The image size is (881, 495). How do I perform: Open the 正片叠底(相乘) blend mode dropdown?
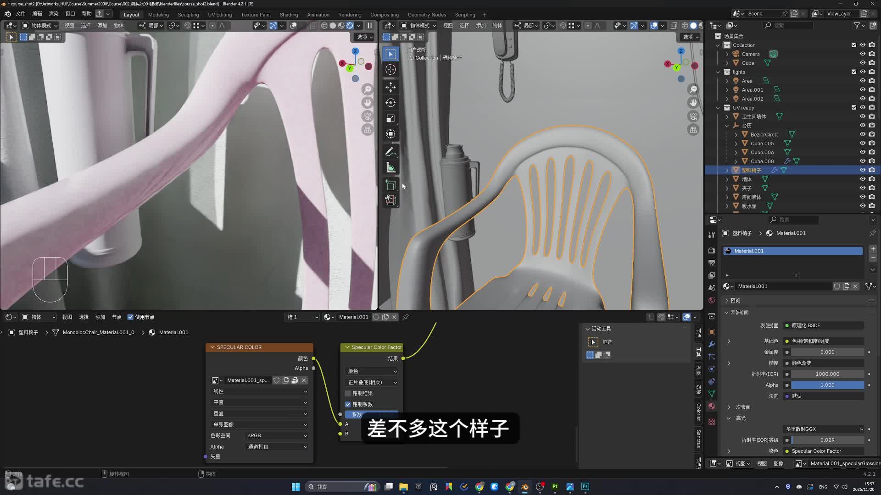point(372,382)
